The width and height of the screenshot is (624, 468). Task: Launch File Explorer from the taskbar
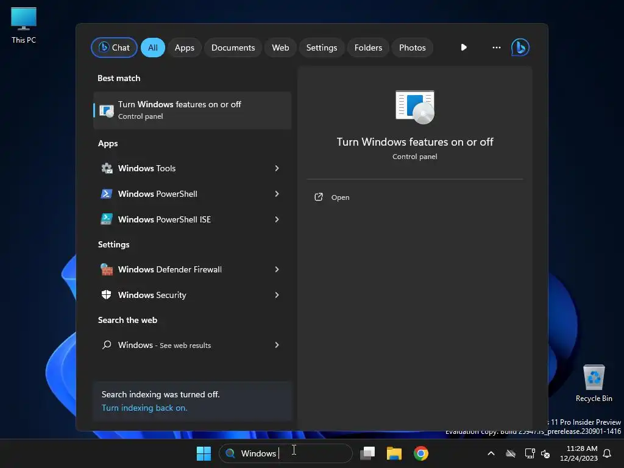(394, 453)
